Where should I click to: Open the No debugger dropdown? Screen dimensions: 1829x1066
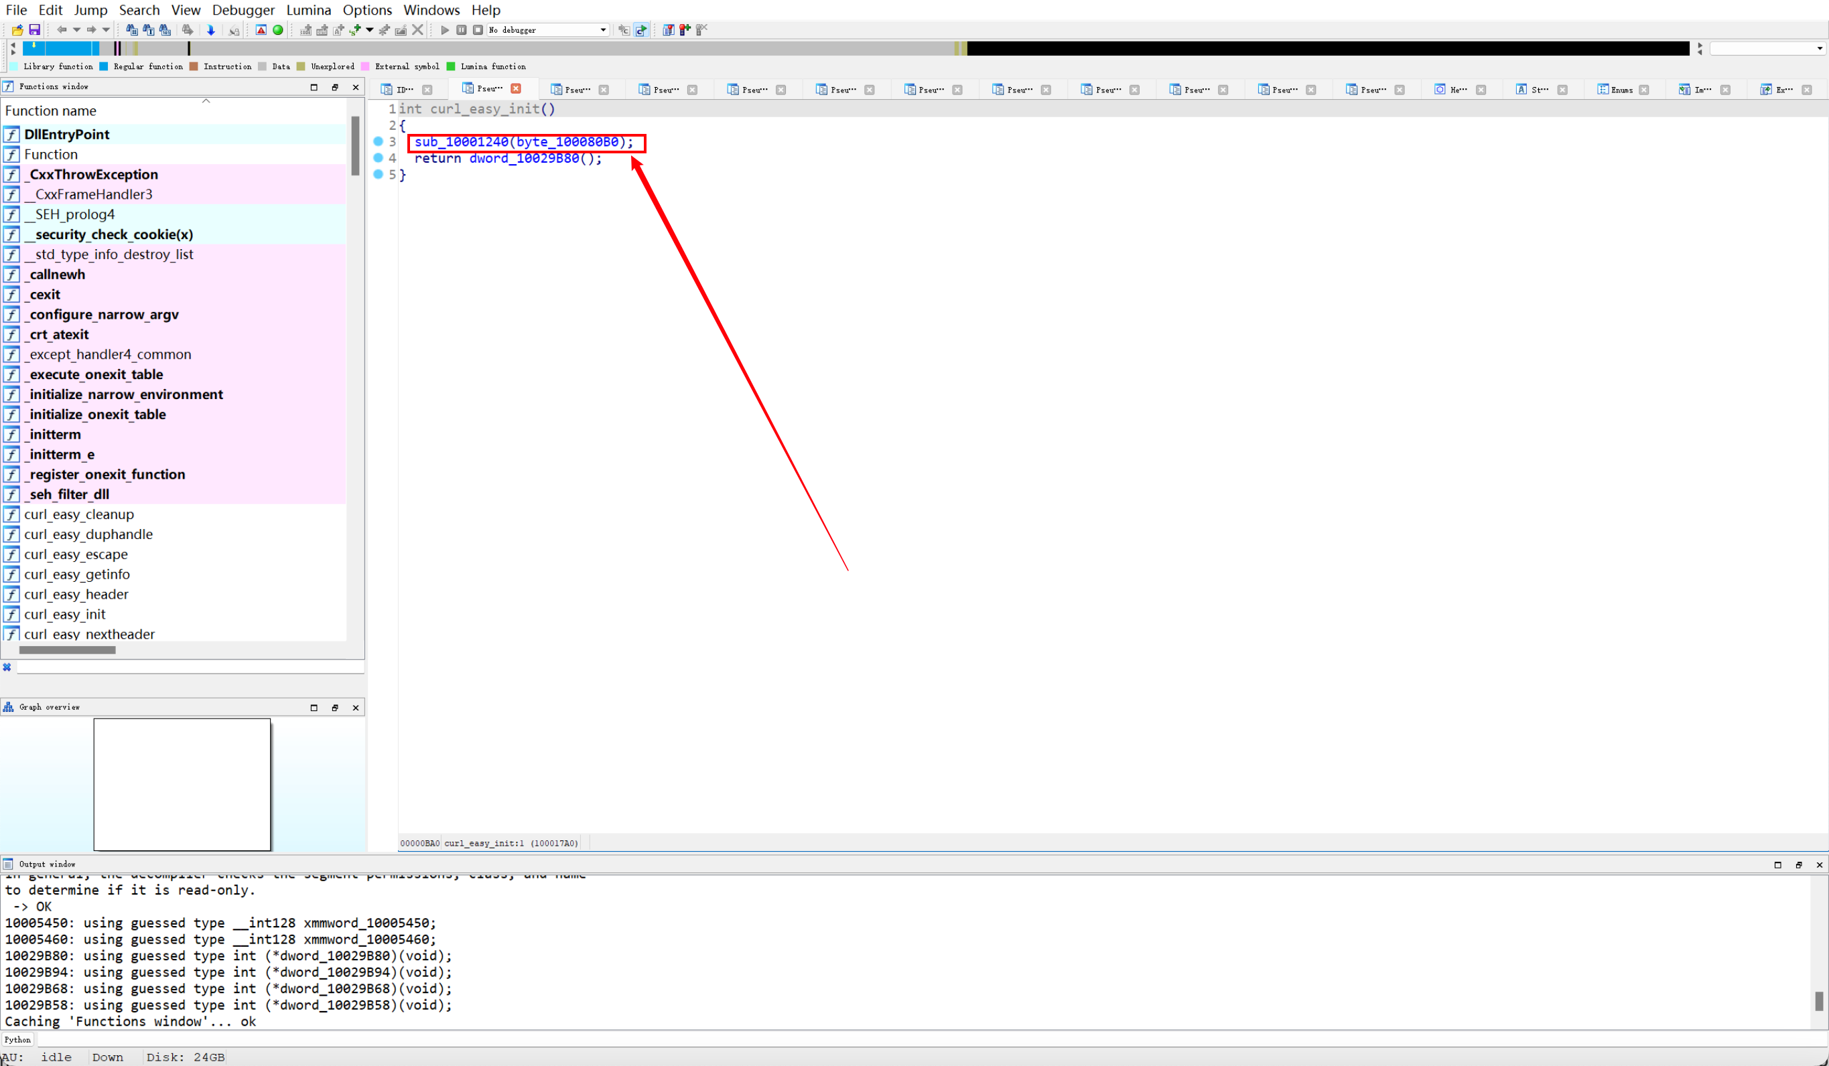[x=603, y=29]
